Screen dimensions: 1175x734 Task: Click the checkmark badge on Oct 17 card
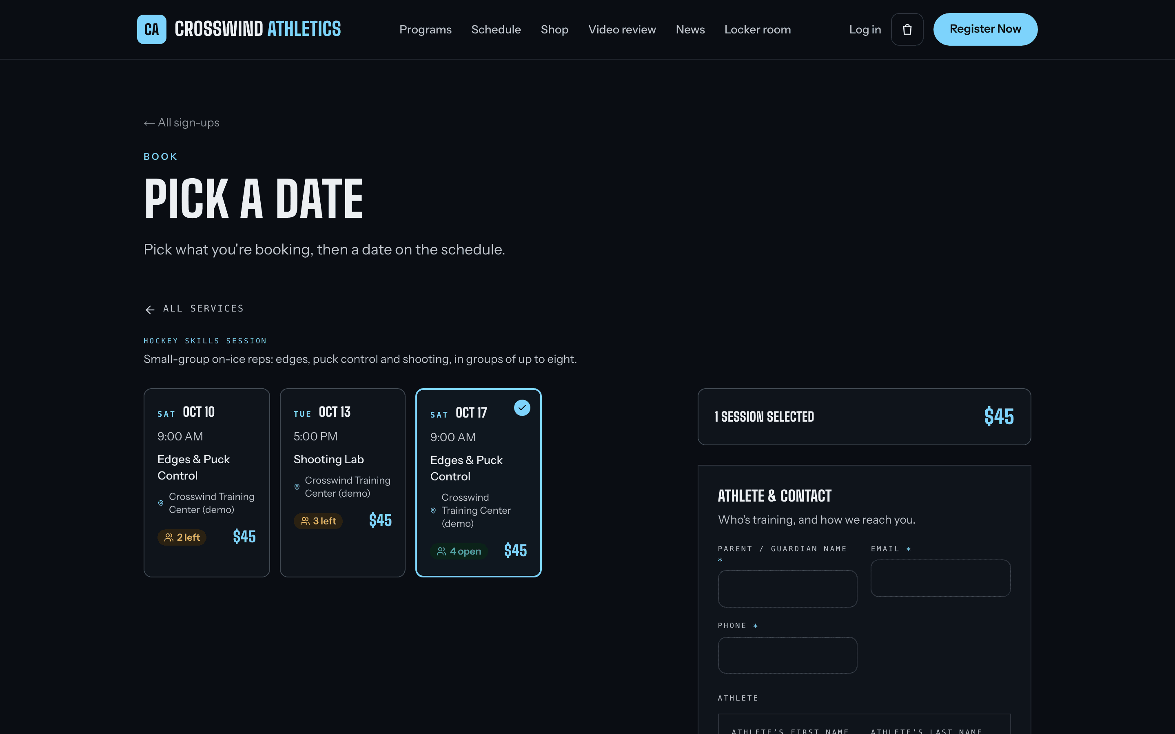(522, 408)
